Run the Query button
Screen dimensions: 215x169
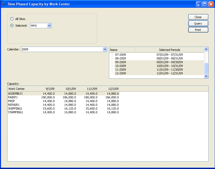click(198, 23)
